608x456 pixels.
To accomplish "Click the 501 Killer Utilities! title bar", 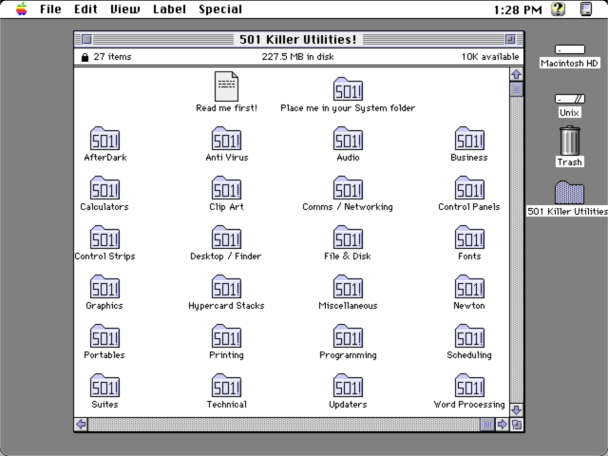I will [x=298, y=39].
